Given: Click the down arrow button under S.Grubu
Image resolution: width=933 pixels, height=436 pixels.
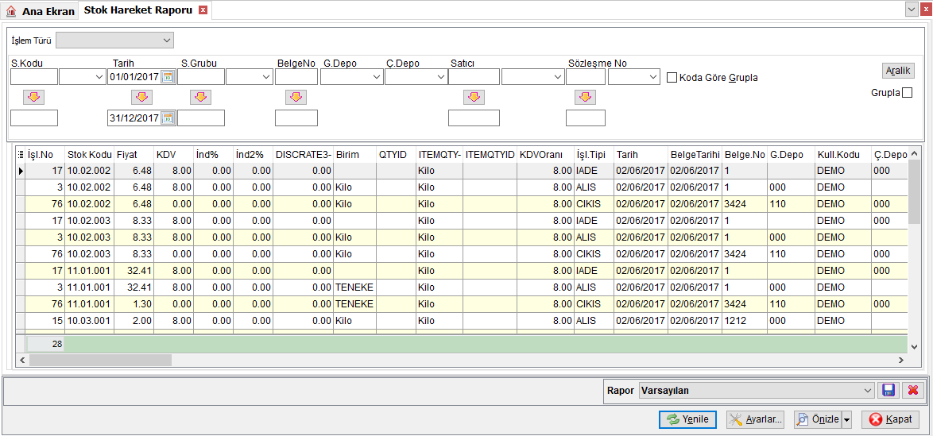Looking at the screenshot, I should pos(200,97).
